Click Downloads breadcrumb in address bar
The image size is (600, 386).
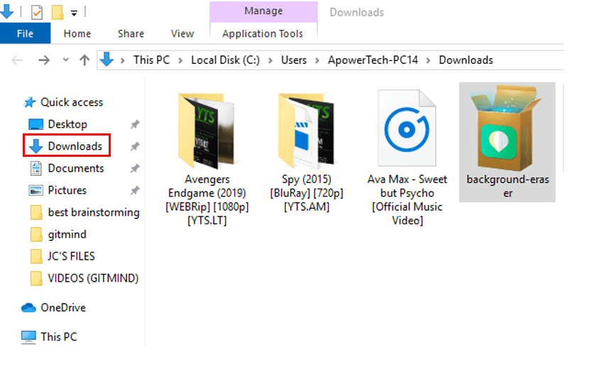466,60
